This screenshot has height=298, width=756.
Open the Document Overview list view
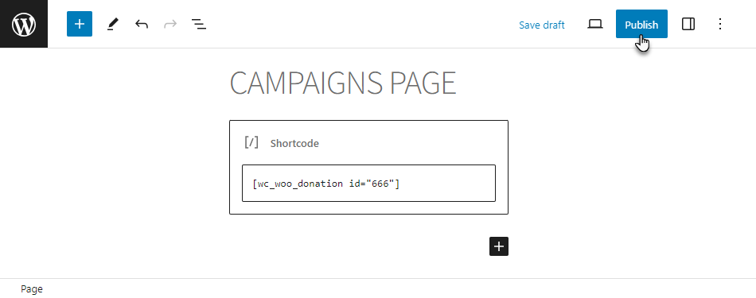[199, 24]
